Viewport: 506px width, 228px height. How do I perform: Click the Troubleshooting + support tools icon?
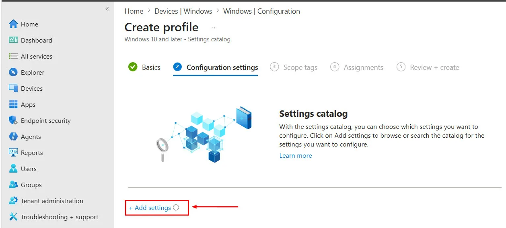[13, 217]
